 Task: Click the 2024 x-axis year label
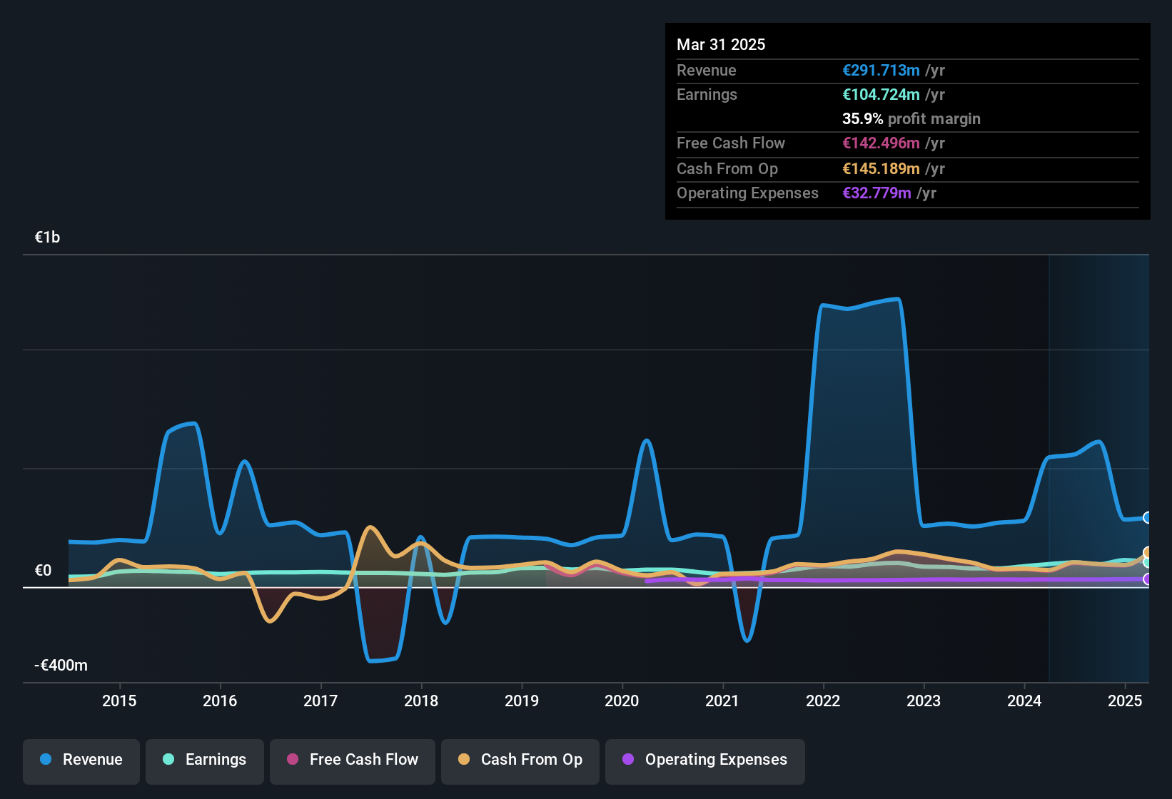tap(1024, 701)
